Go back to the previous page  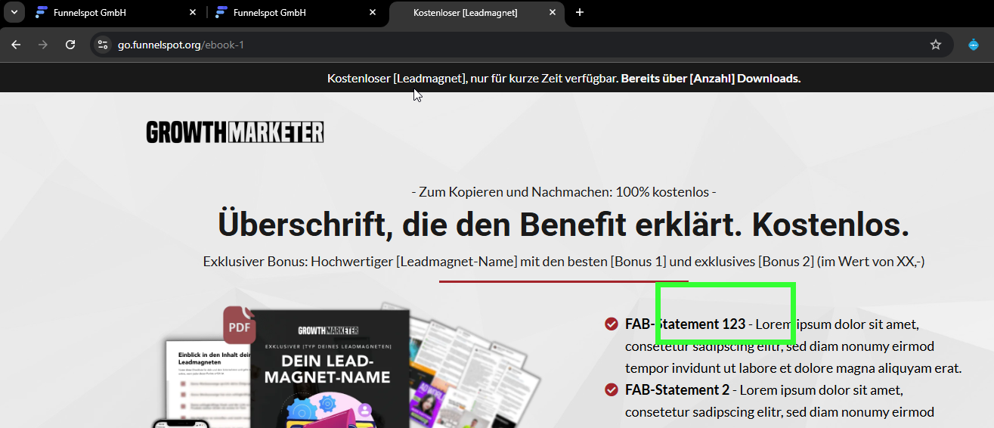[16, 45]
